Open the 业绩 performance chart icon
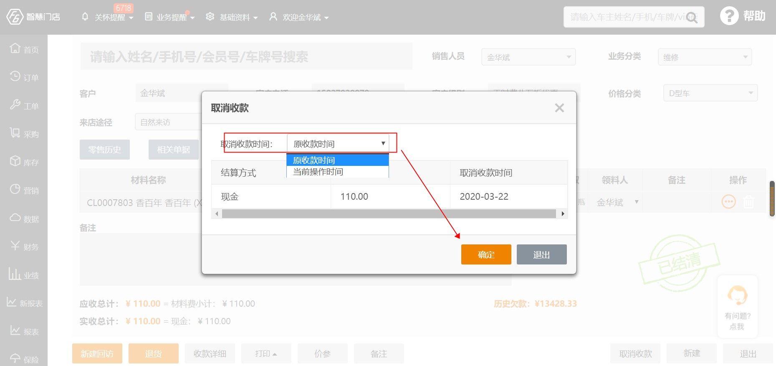776x366 pixels. click(15, 274)
